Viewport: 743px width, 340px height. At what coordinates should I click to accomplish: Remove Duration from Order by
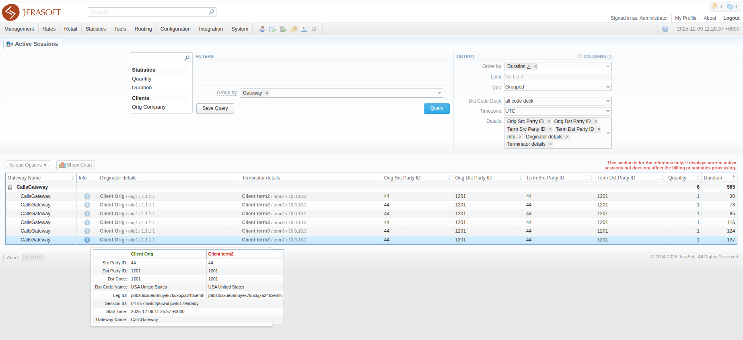coord(535,66)
